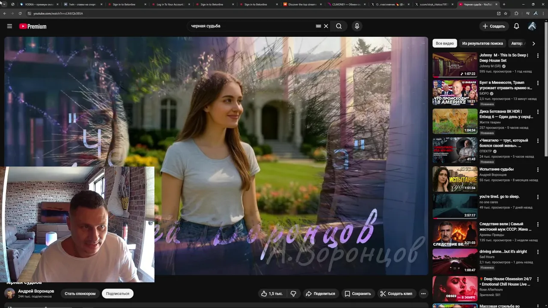Open the 'driving alone' video thumbnail
Image resolution: width=548 pixels, height=308 pixels.
(455, 261)
